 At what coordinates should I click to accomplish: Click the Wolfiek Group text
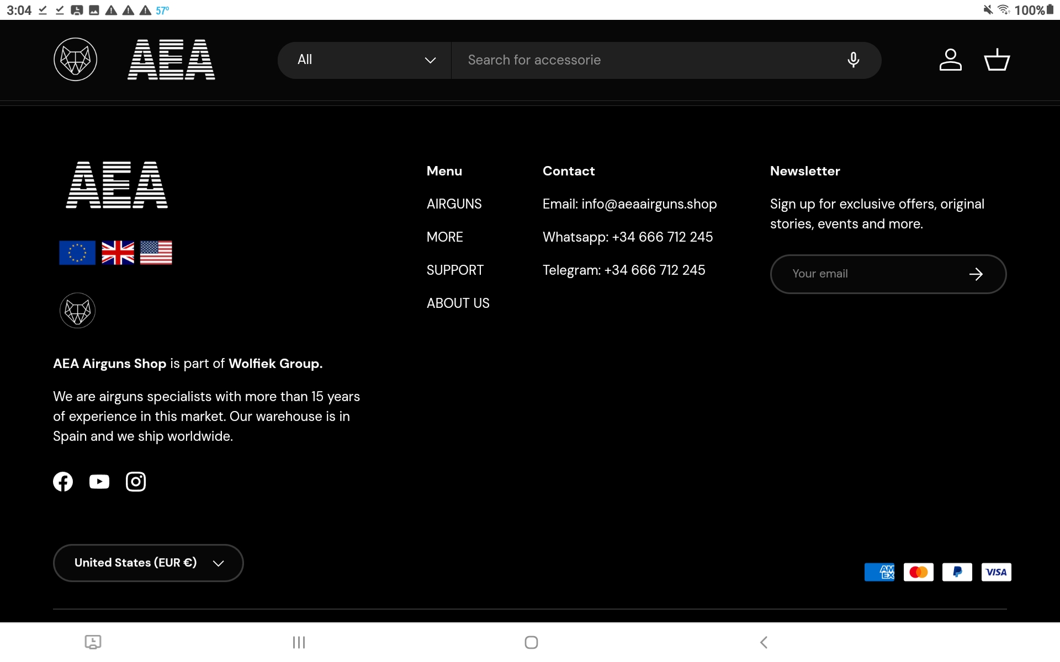click(274, 364)
